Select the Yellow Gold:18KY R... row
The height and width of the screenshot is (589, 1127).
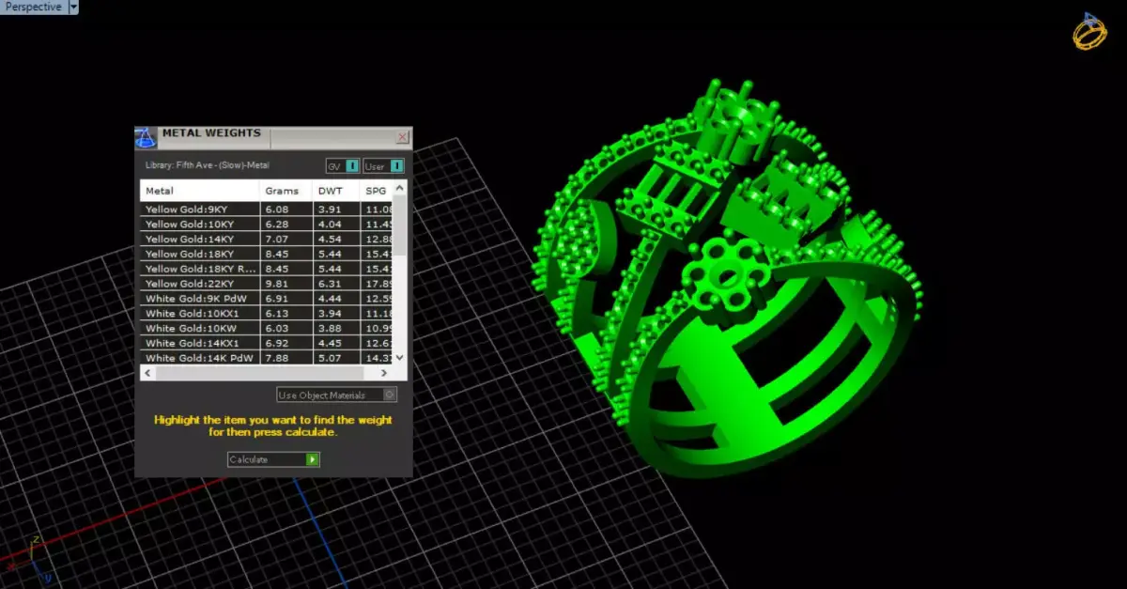(266, 269)
